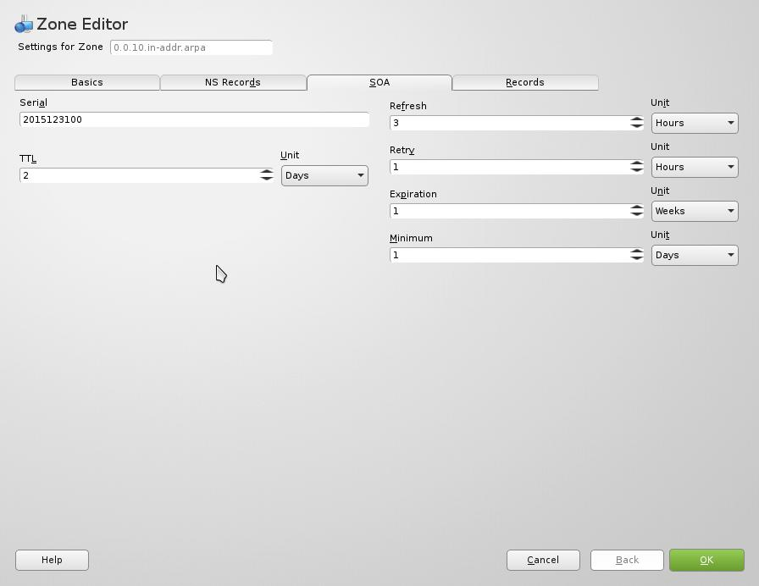Viewport: 759px width, 586px height.
Task: Switch to the Basics tab
Action: (x=87, y=82)
